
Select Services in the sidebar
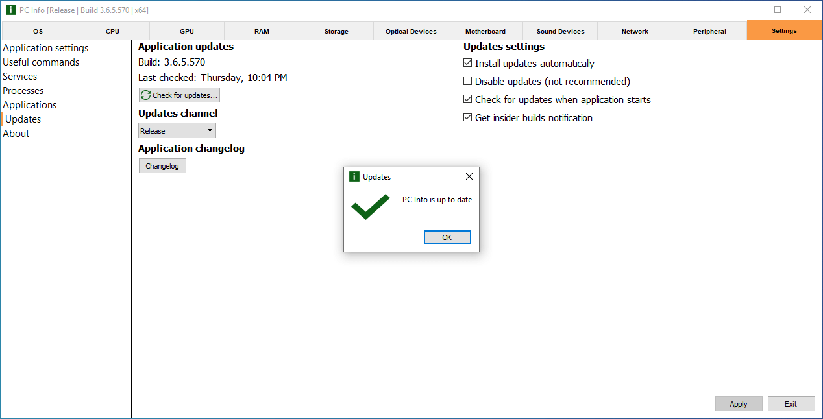pyautogui.click(x=20, y=77)
